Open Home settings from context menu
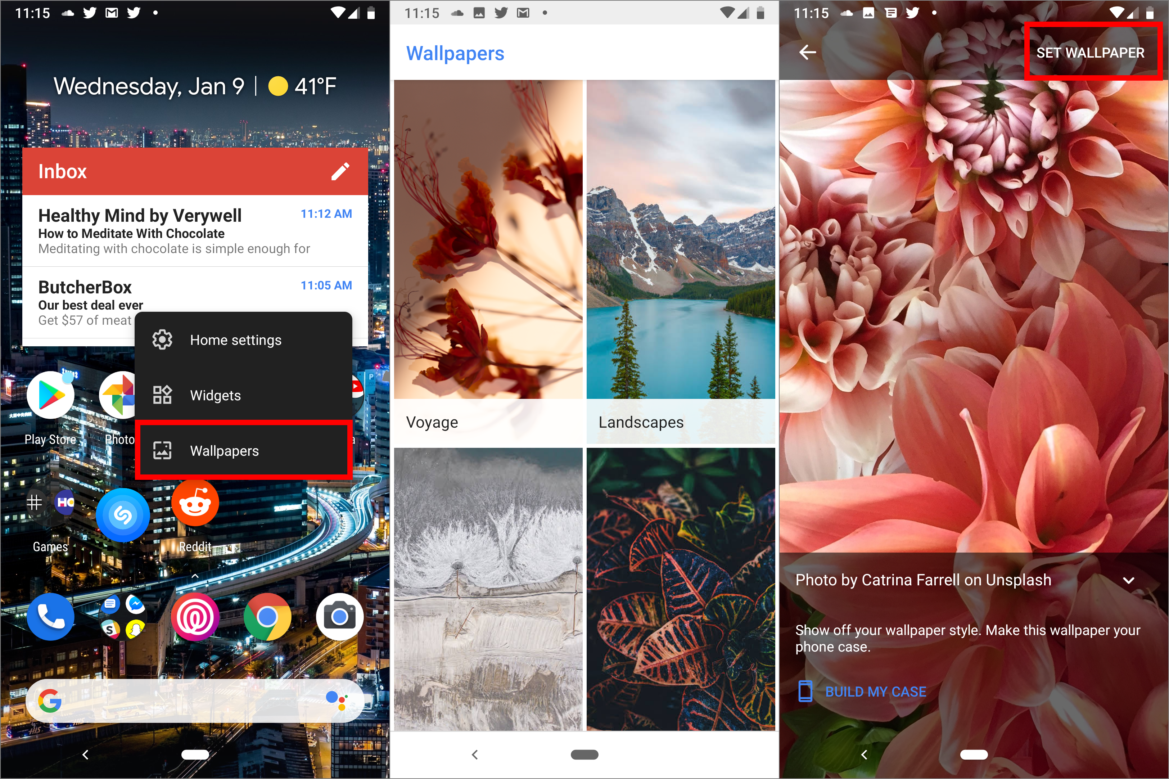This screenshot has width=1169, height=779. (x=235, y=339)
